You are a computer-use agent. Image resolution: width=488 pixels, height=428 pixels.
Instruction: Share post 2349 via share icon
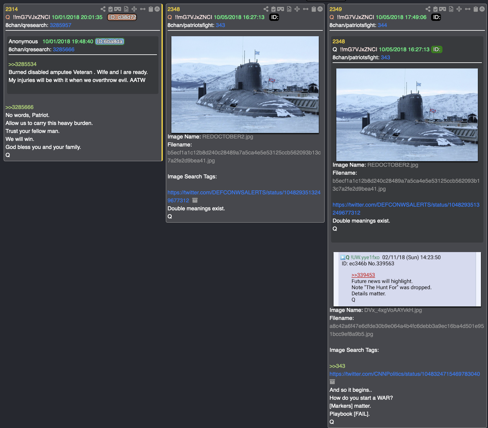coord(428,9)
